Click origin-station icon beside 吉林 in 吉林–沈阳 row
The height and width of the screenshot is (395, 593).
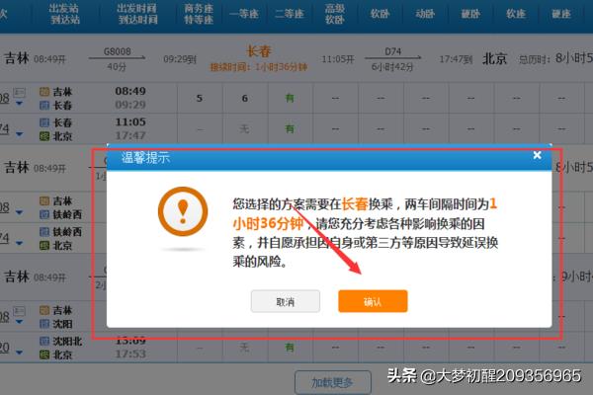click(44, 310)
